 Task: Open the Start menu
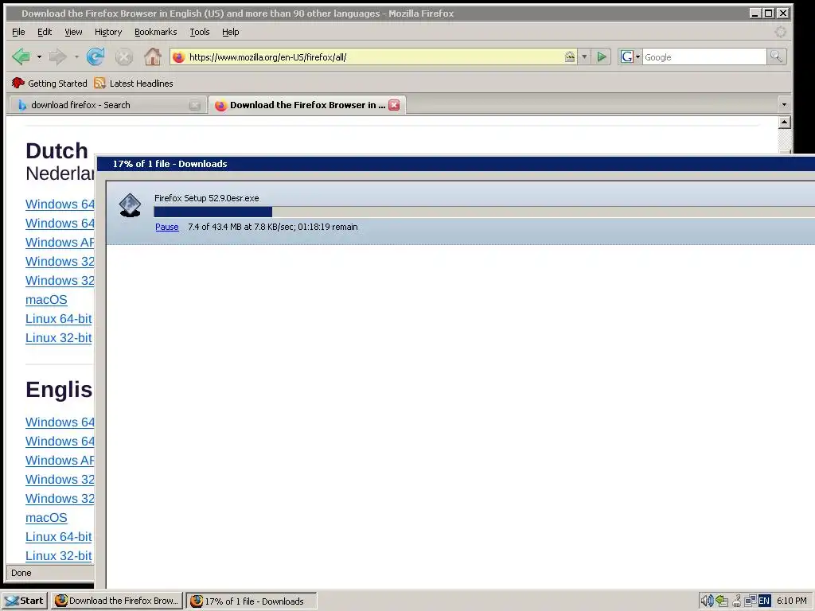click(x=25, y=601)
